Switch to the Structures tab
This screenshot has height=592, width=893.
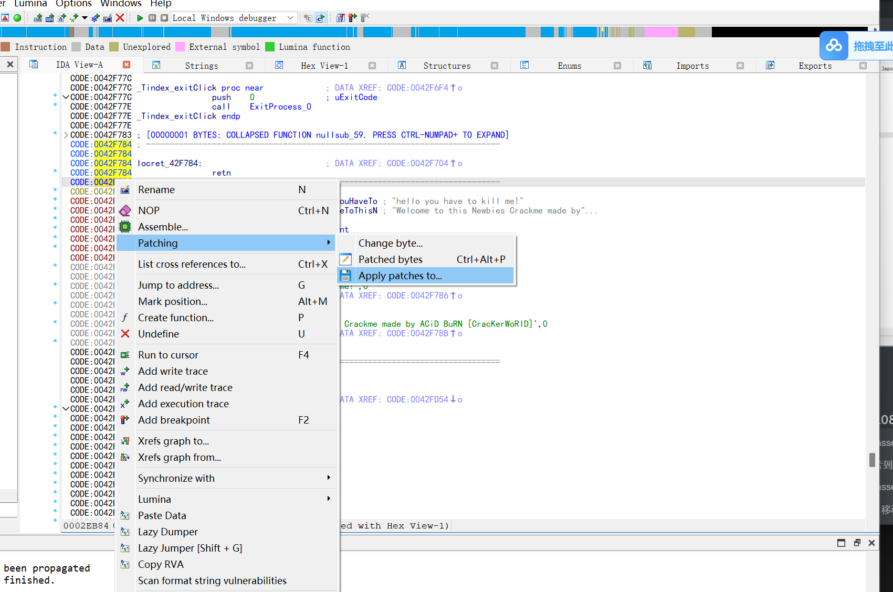coord(447,66)
